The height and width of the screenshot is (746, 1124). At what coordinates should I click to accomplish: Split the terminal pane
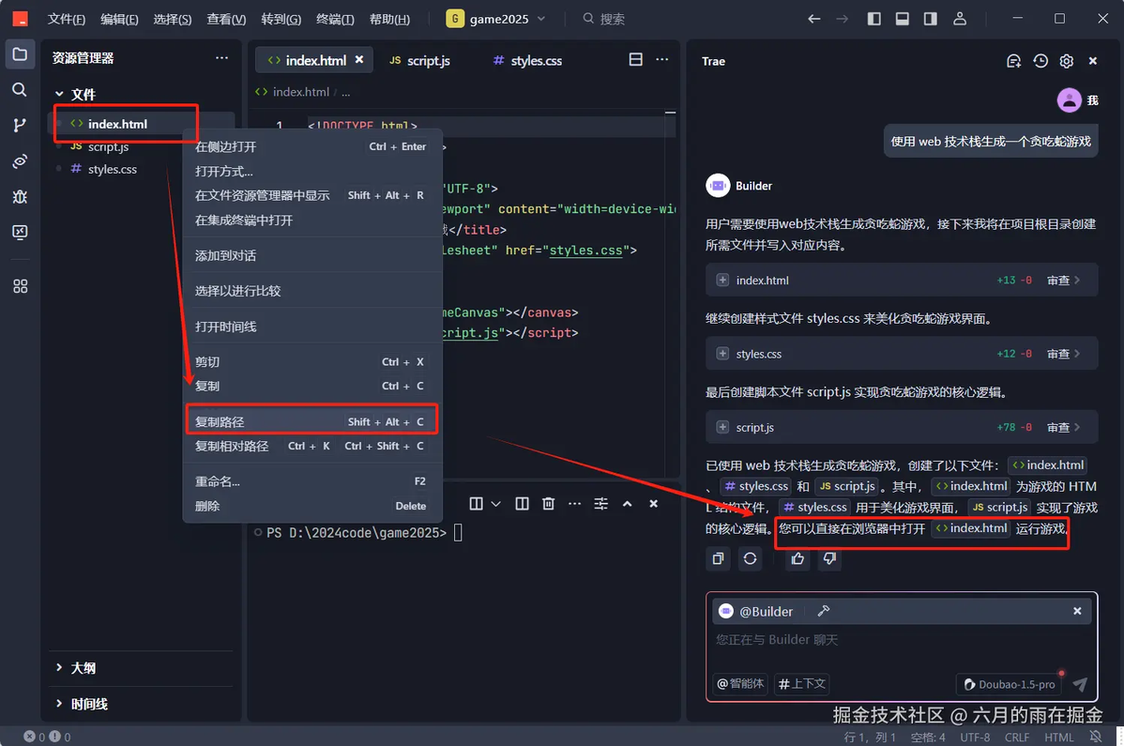click(522, 504)
